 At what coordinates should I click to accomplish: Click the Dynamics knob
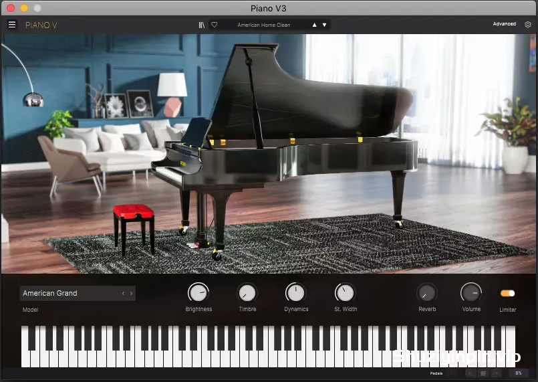click(x=295, y=293)
